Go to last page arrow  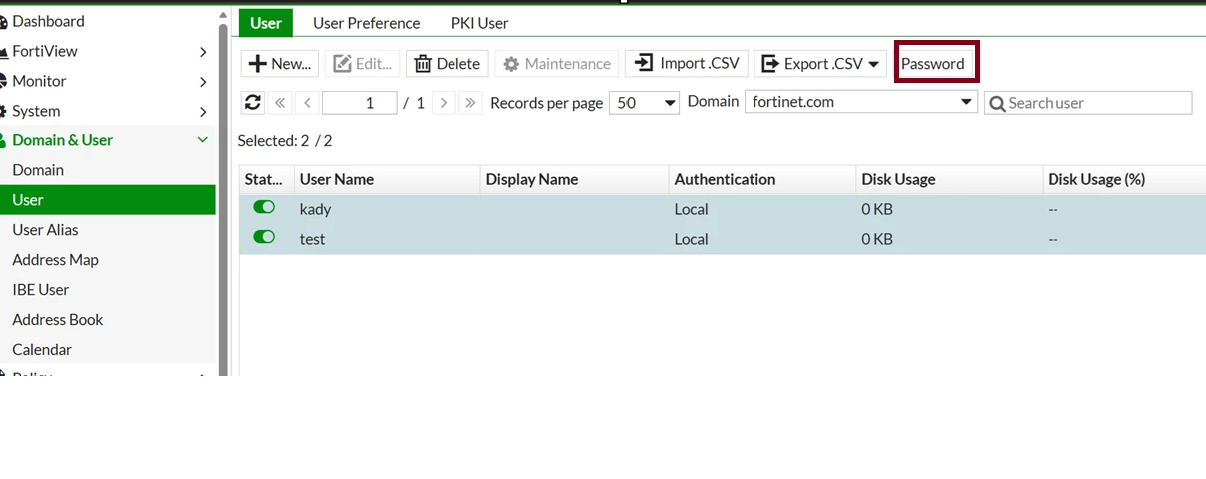click(x=470, y=102)
